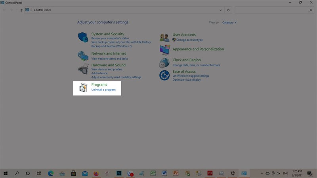This screenshot has width=317, height=178.
Task: Click Adjust commonly used mobility settings
Action: 116,77
